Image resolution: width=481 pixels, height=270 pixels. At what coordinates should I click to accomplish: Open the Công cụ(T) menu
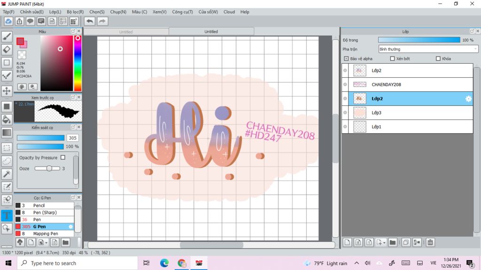point(183,12)
